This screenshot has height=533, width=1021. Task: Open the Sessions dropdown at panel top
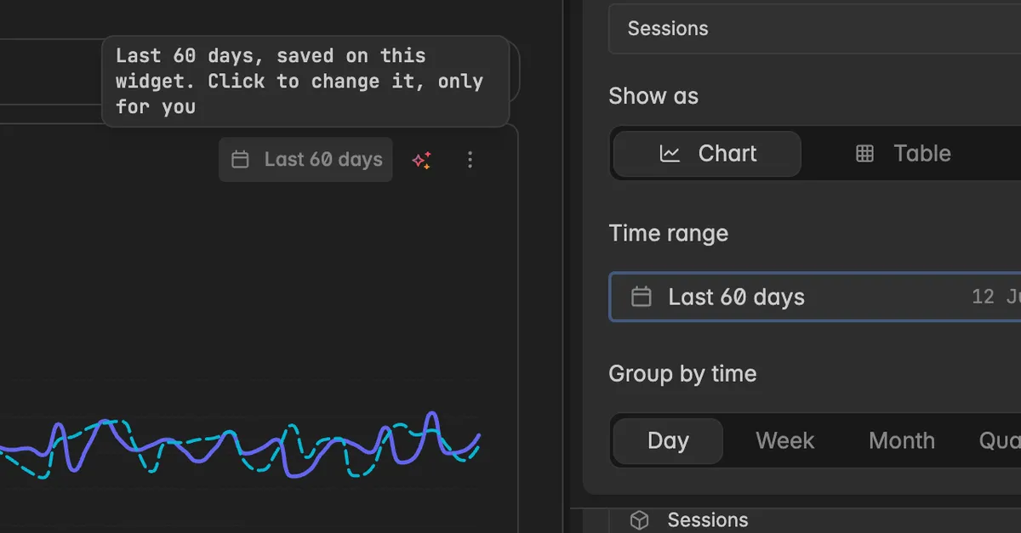814,29
